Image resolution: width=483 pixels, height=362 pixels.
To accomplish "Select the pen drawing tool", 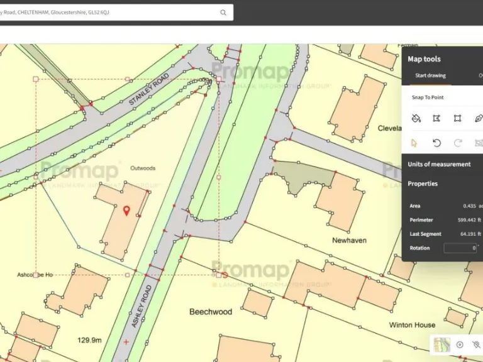I will (479, 118).
